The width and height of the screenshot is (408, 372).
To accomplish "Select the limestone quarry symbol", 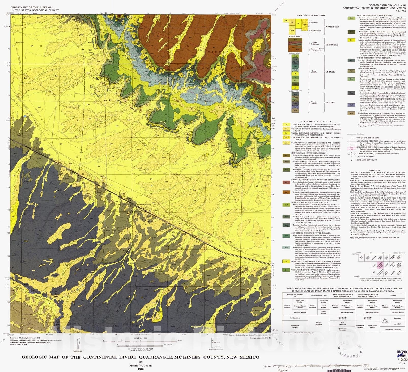I will [x=352, y=153].
